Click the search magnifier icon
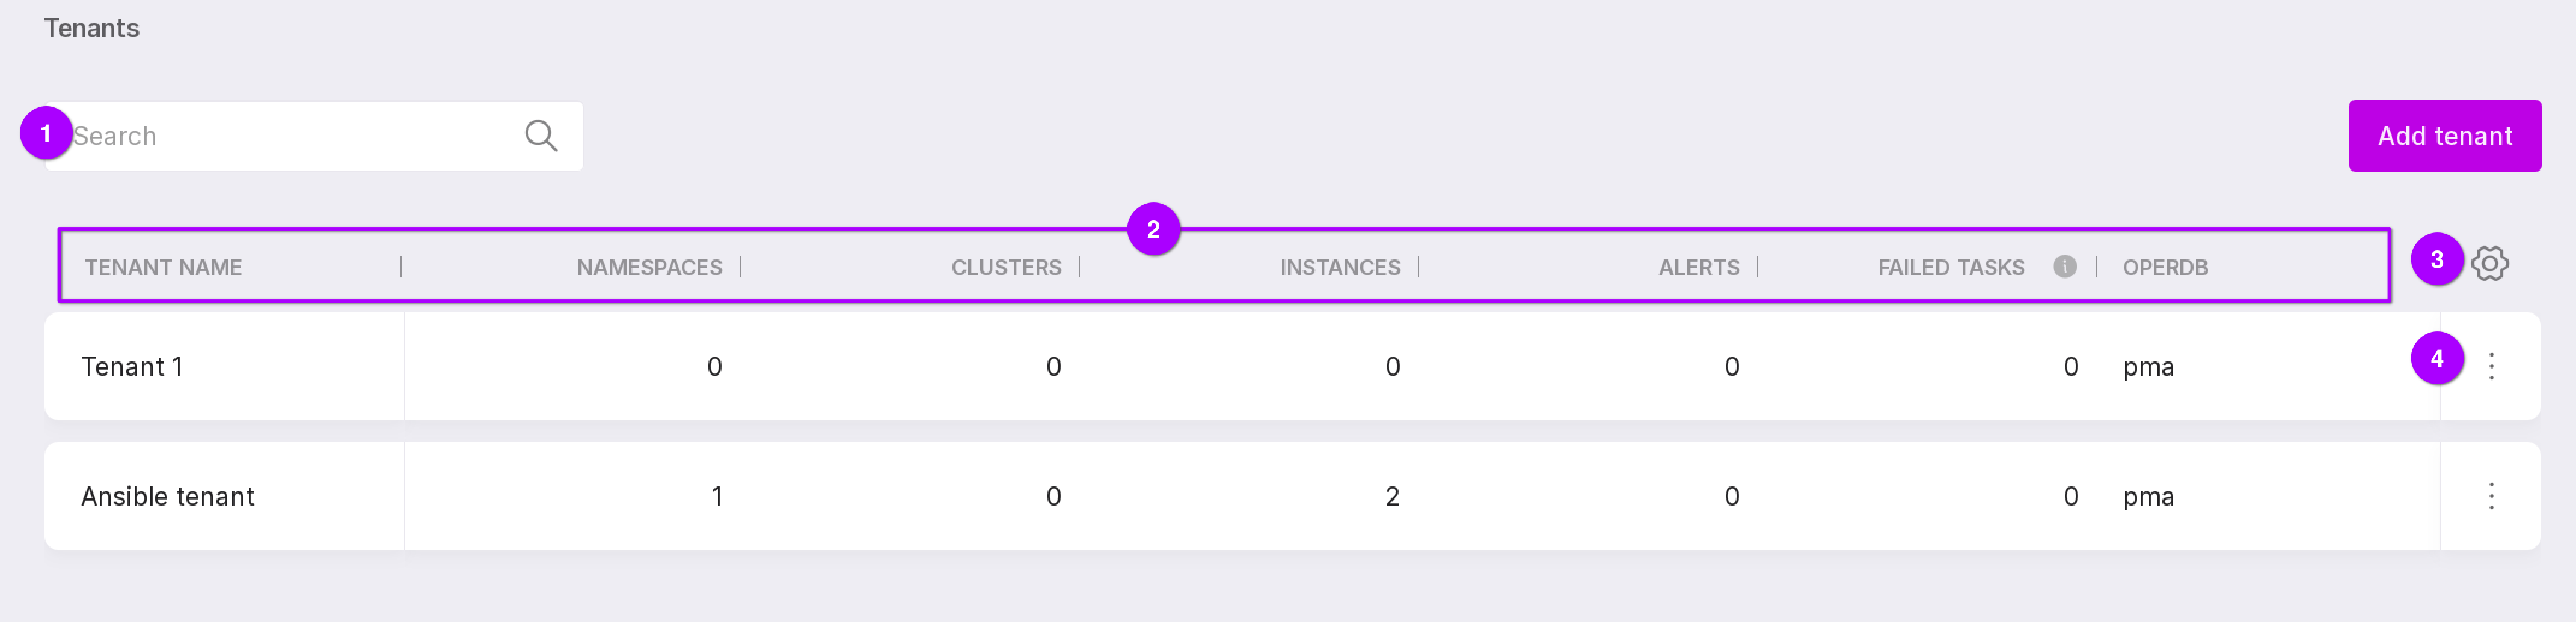2576x622 pixels. click(541, 136)
